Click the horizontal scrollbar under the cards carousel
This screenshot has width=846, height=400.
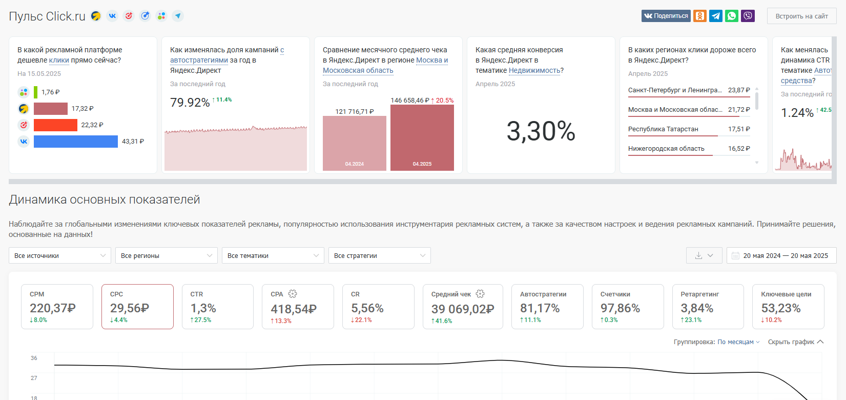pyautogui.click(x=423, y=182)
